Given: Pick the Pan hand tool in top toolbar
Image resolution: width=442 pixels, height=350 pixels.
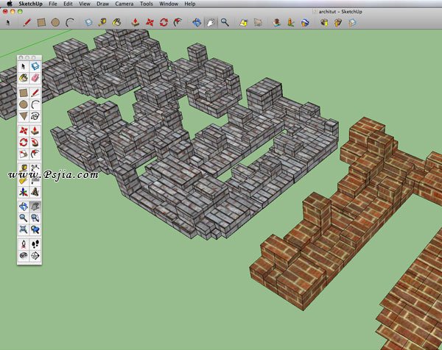Looking at the screenshot, I should (x=211, y=23).
